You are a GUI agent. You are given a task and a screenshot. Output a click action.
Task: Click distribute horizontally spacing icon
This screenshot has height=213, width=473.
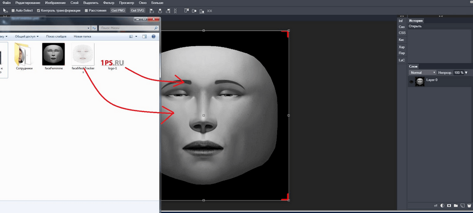pyautogui.click(x=175, y=11)
